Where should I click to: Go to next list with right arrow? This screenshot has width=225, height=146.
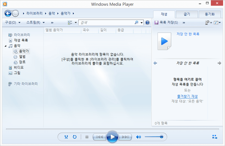click(x=219, y=63)
